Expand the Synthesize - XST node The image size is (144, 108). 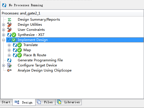[x=3, y=35]
